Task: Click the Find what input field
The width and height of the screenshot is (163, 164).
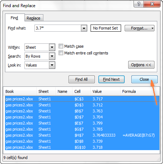Action: 58,28
